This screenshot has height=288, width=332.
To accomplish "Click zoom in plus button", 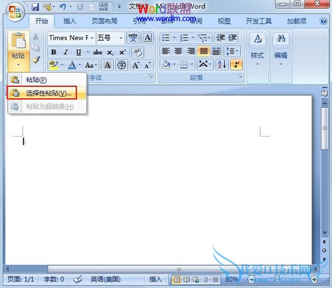I will click(x=314, y=280).
